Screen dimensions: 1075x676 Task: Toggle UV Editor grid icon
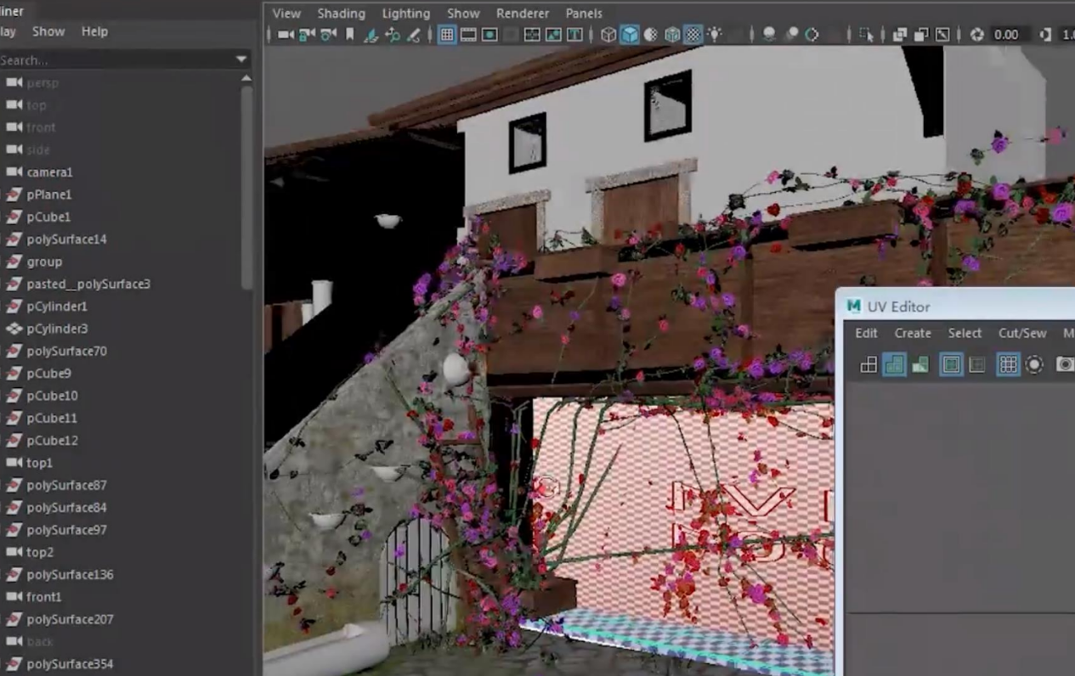tap(1008, 364)
